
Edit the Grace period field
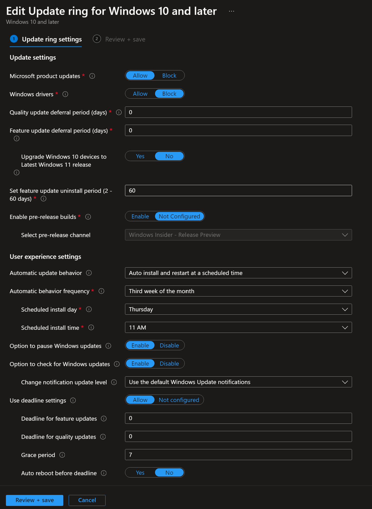[x=238, y=455]
